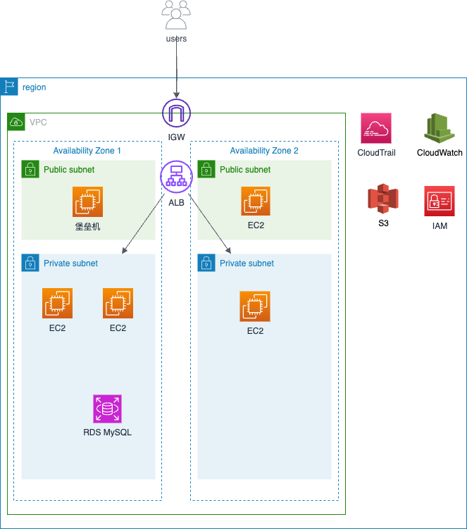Screen dimensions: 467x529
Task: Select the ALB load balancer icon
Action: 175,176
